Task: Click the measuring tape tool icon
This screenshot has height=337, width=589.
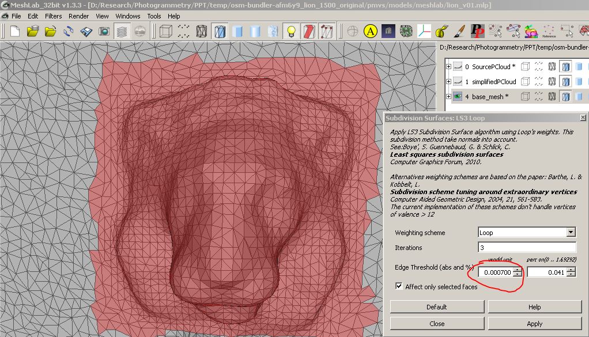Action: coord(441,32)
